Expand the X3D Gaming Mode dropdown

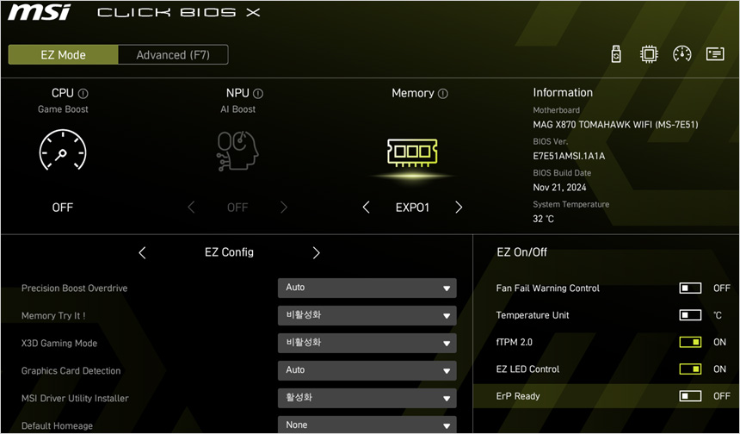pyautogui.click(x=367, y=343)
